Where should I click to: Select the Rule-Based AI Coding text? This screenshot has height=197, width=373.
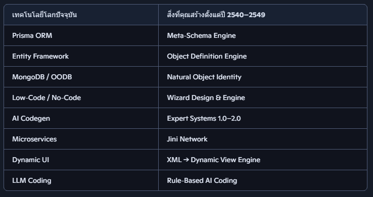click(202, 180)
